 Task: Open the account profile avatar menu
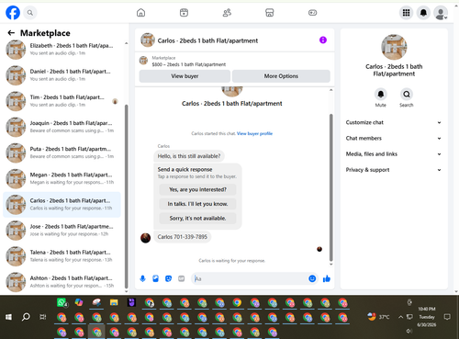[x=441, y=13]
